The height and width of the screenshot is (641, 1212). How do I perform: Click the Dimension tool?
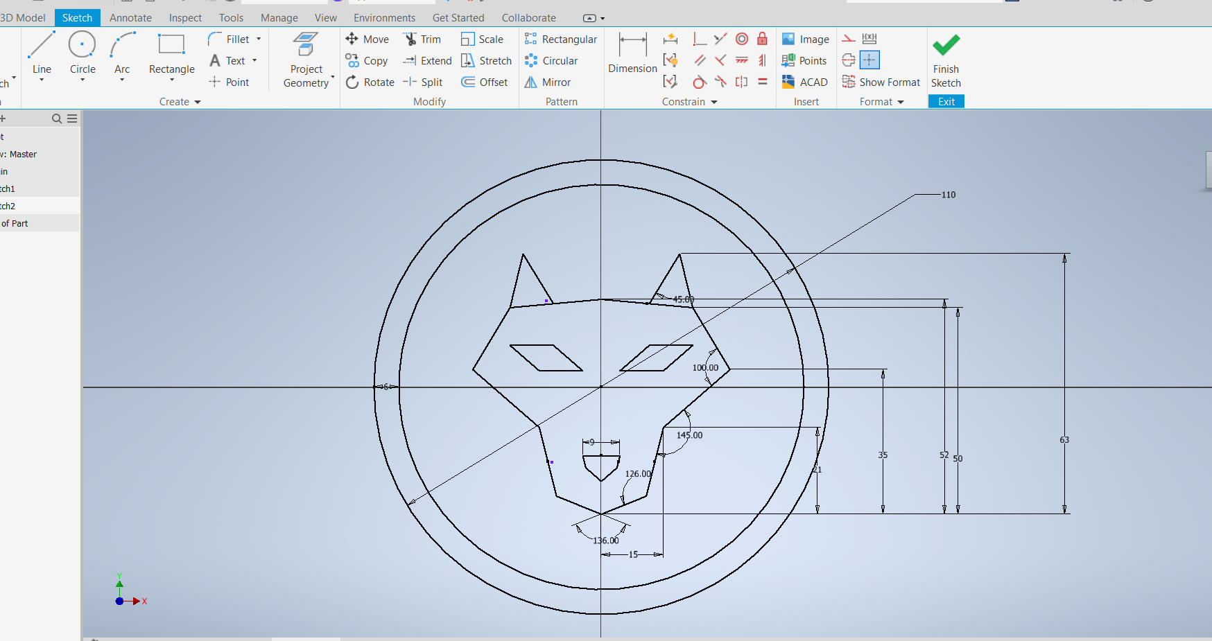tap(632, 54)
